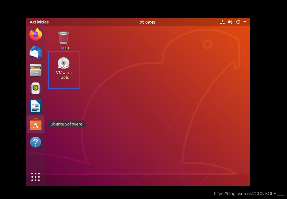Screen dimensions: 287x199
Task: Open Firefox from the dock
Action: (x=36, y=35)
